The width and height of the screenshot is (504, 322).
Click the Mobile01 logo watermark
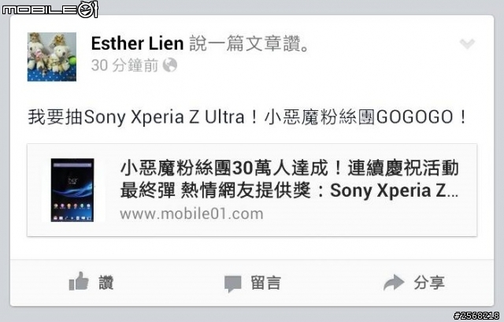[x=50, y=9]
